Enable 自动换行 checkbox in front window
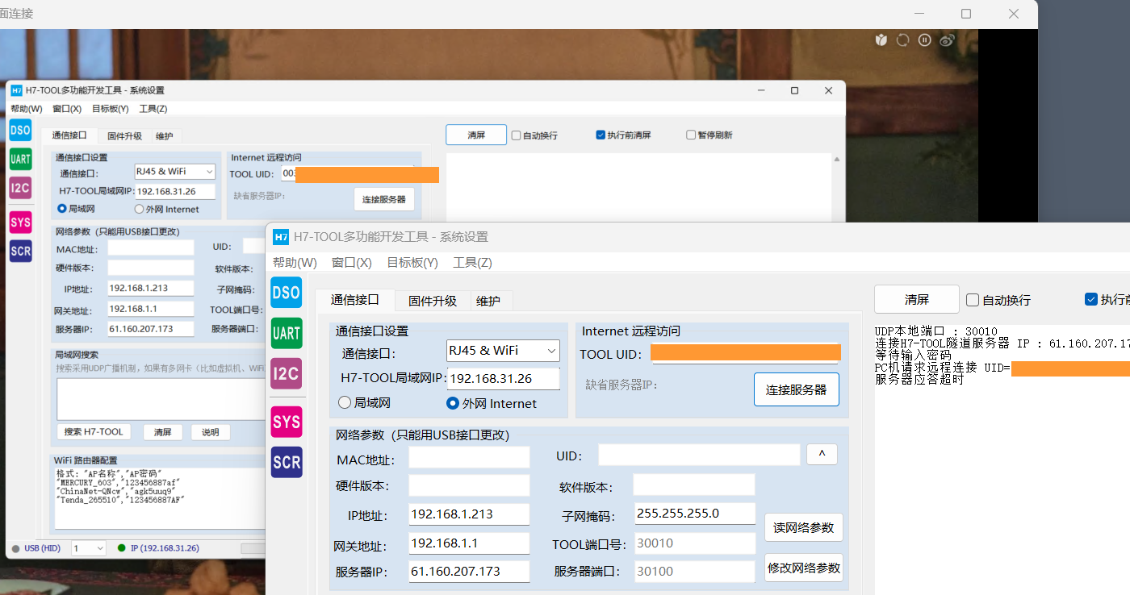The image size is (1130, 595). [x=973, y=300]
